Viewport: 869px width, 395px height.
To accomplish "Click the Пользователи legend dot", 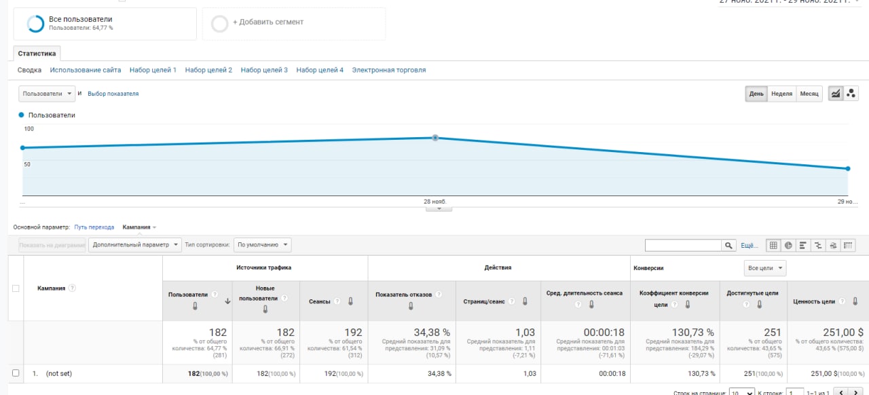I will [22, 115].
